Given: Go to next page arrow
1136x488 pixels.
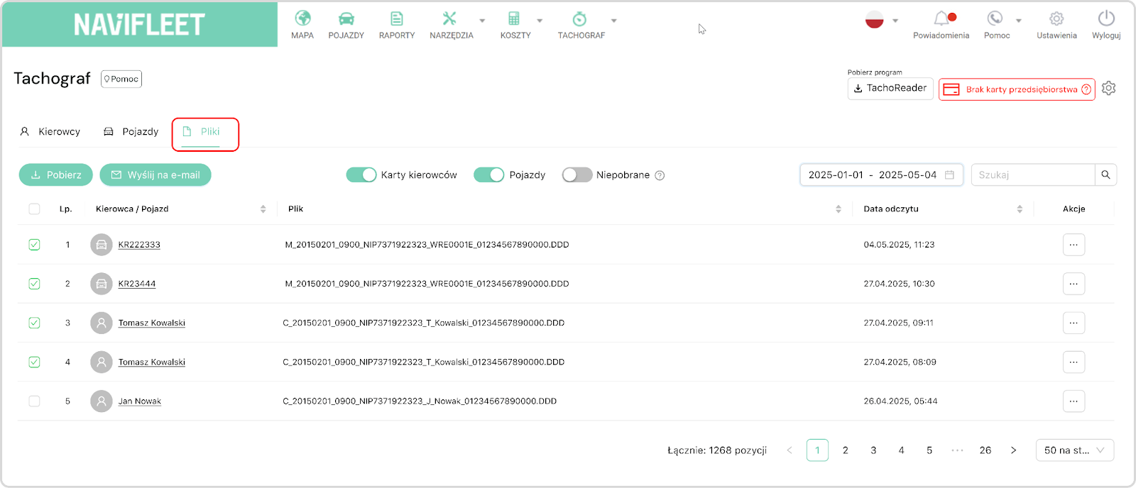Looking at the screenshot, I should point(1013,450).
